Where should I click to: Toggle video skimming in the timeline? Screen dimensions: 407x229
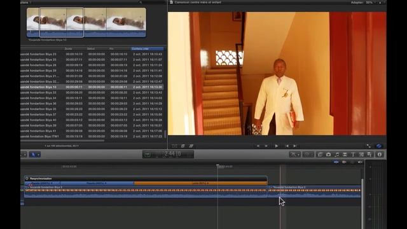(336, 162)
